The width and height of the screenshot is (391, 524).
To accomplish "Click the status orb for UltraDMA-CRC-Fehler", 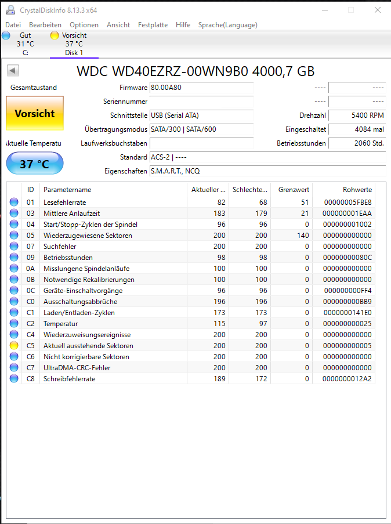I will (x=14, y=367).
